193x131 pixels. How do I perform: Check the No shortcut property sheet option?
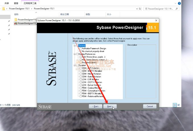(81, 51)
